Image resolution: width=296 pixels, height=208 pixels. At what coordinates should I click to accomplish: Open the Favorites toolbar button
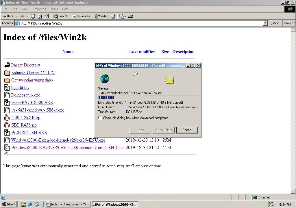(81, 16)
